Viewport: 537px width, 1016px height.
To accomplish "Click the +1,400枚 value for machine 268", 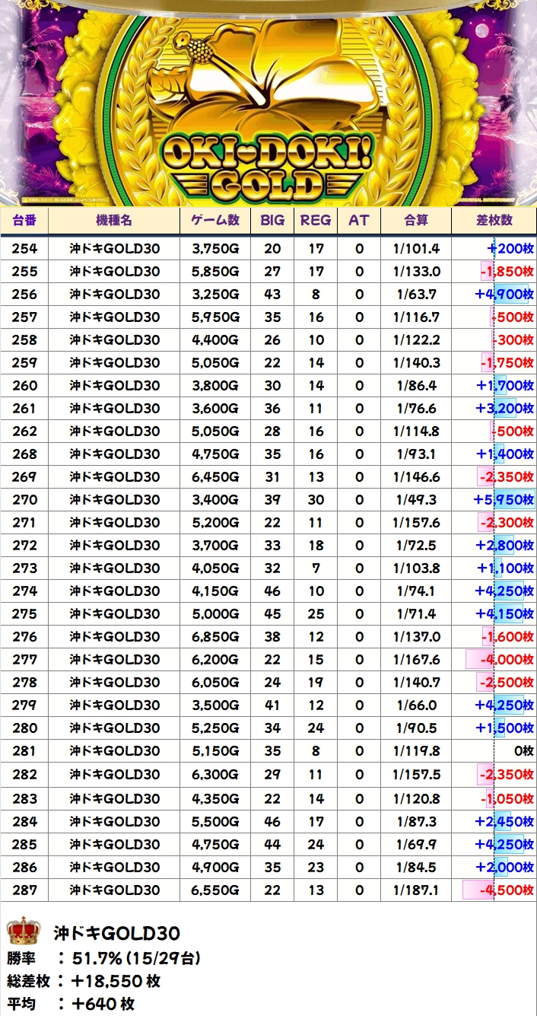I will click(505, 454).
